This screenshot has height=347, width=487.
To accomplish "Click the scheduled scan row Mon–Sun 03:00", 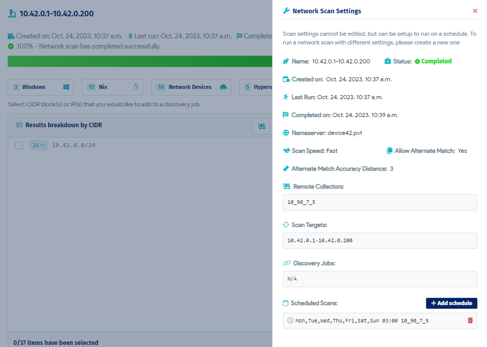I will point(380,320).
